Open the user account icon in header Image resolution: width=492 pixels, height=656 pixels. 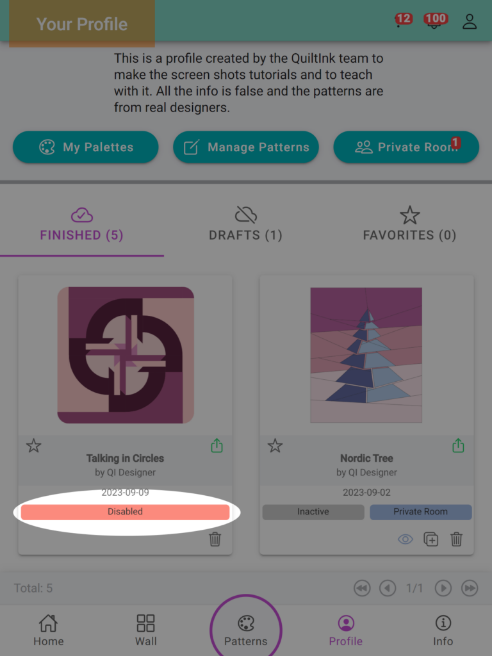tap(470, 22)
